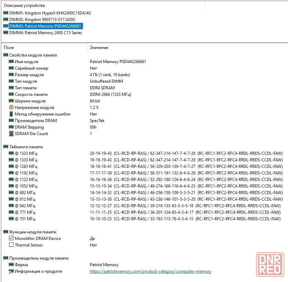This screenshot has width=288, height=282.
Task: Click the icon beside DRAM Stepping
Action: click(x=11, y=127)
